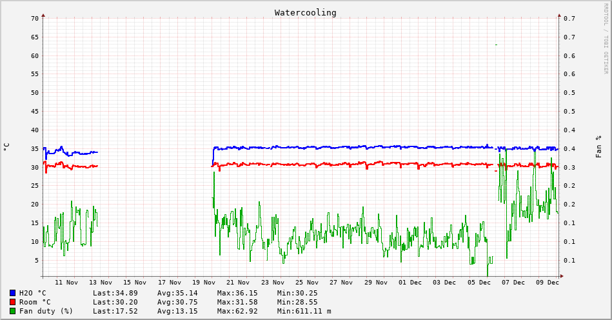The width and height of the screenshot is (612, 320).
Task: Click the green Fan duty legend swatch
Action: click(12, 311)
